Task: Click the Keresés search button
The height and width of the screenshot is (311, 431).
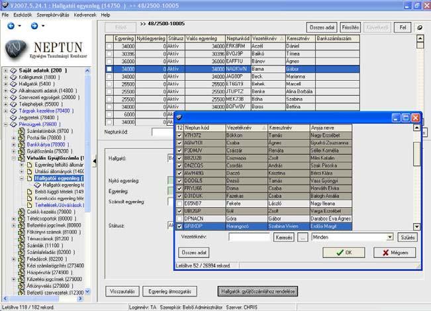Action: (x=283, y=237)
